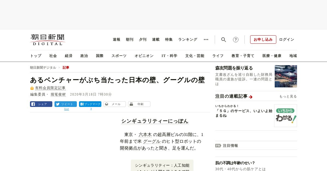Add Hatena ブックマーク for this article
Viewport: 327px width, 171px height.
click(90, 104)
